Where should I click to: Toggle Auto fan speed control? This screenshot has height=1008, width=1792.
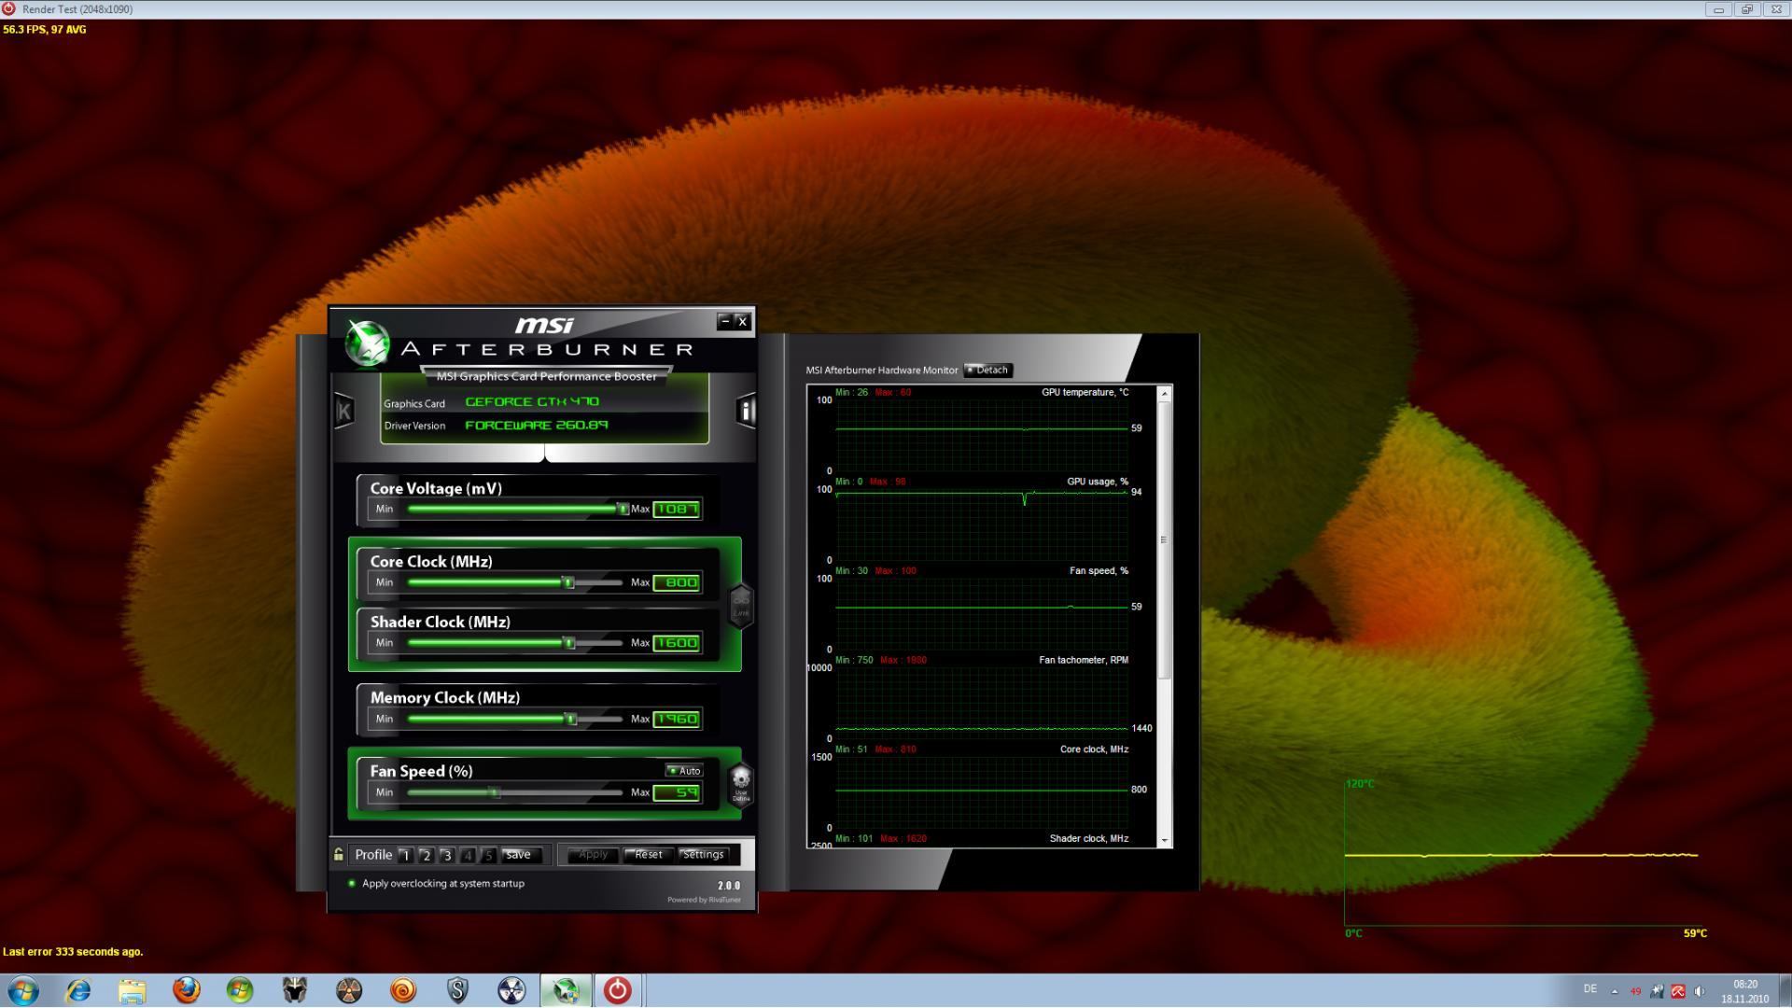[684, 771]
